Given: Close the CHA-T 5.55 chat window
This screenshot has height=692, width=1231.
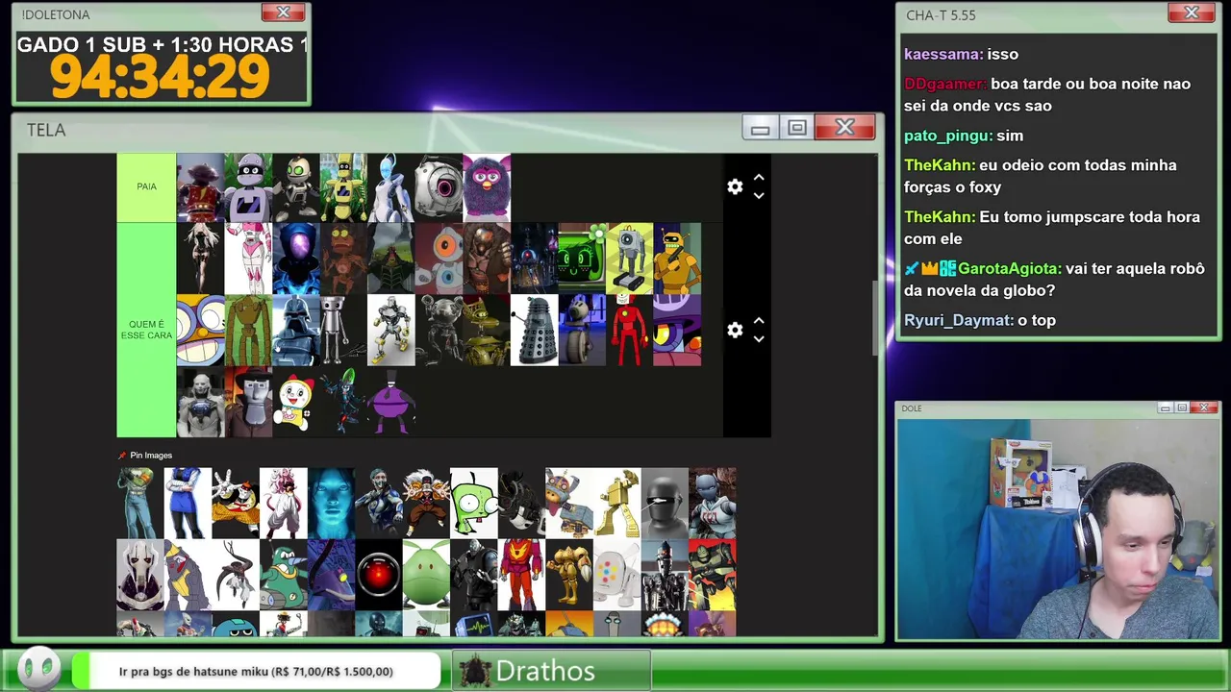Looking at the screenshot, I should pos(1192,12).
